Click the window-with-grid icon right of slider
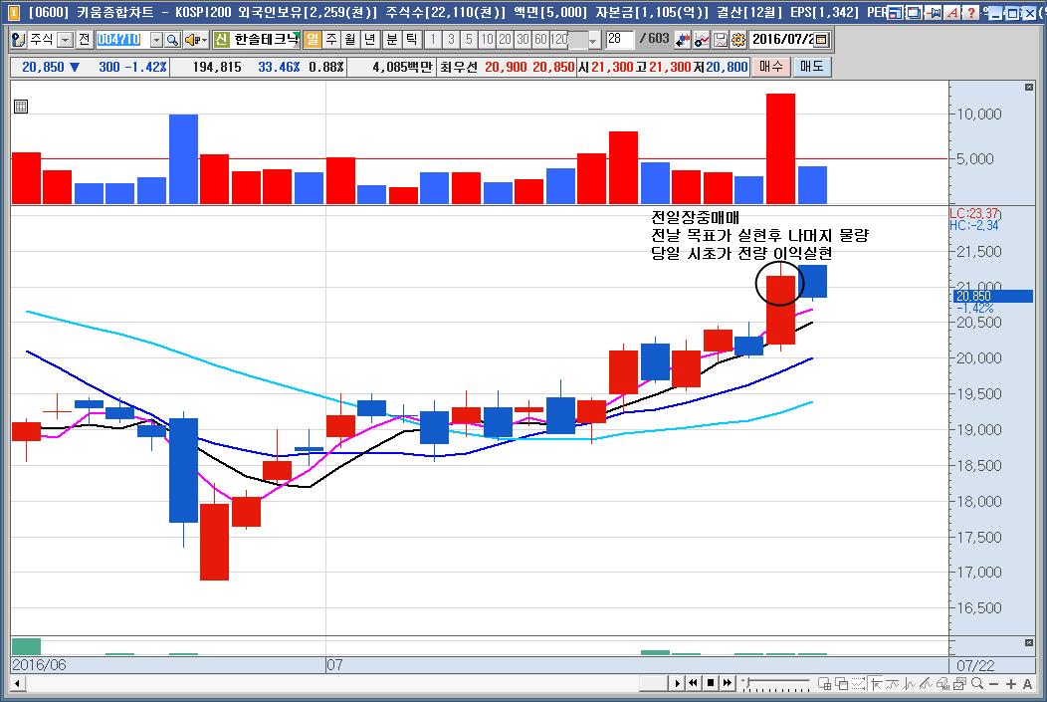This screenshot has width=1047, height=702. tap(825, 683)
